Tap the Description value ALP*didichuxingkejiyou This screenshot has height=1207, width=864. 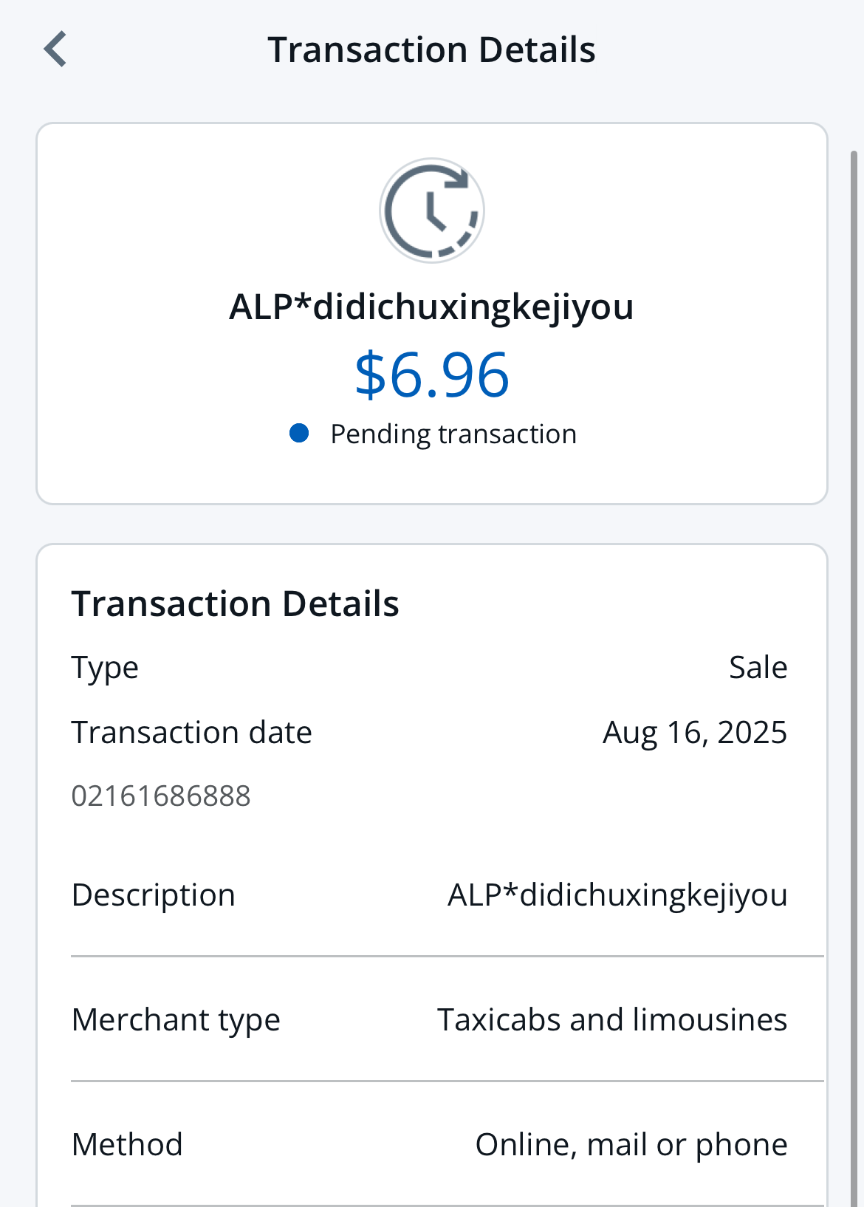point(617,895)
